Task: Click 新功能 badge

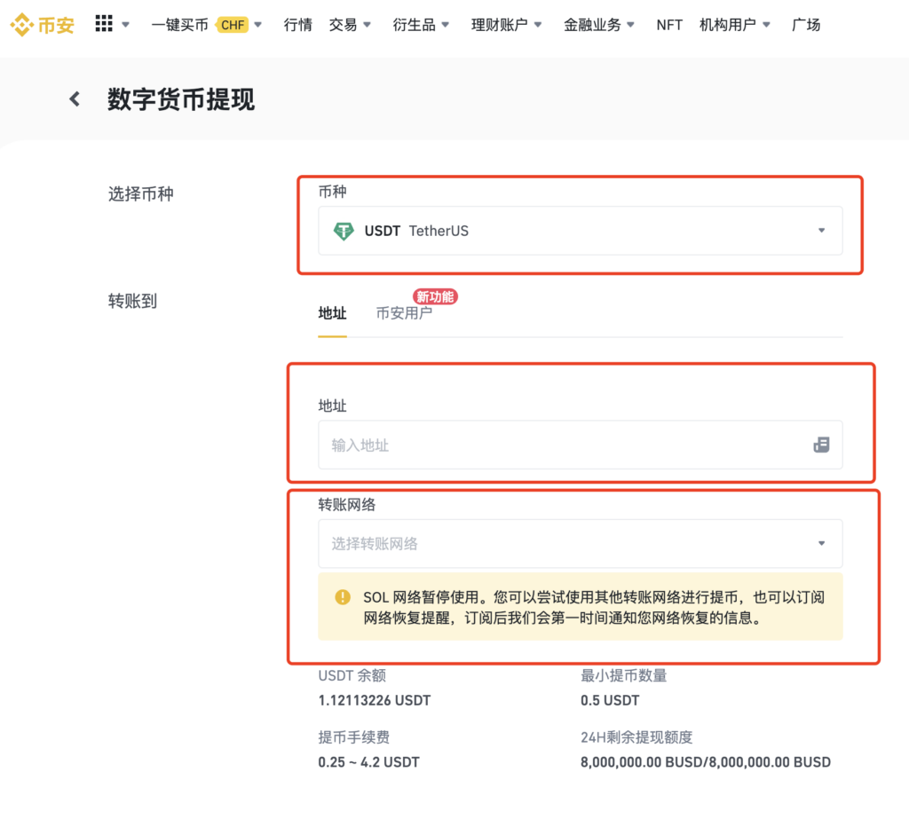Action: [435, 296]
